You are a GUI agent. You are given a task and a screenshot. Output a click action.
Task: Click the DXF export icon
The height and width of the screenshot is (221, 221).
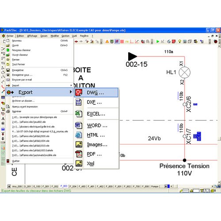coord(78,102)
